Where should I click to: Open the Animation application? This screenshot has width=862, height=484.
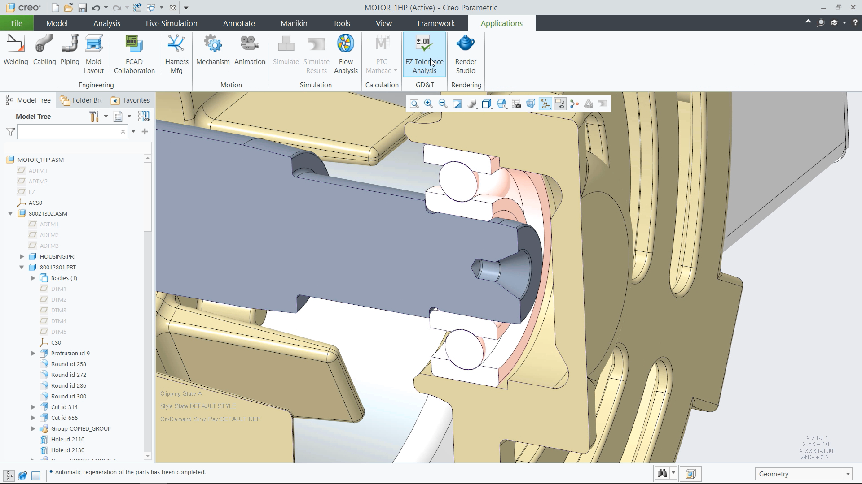[250, 50]
